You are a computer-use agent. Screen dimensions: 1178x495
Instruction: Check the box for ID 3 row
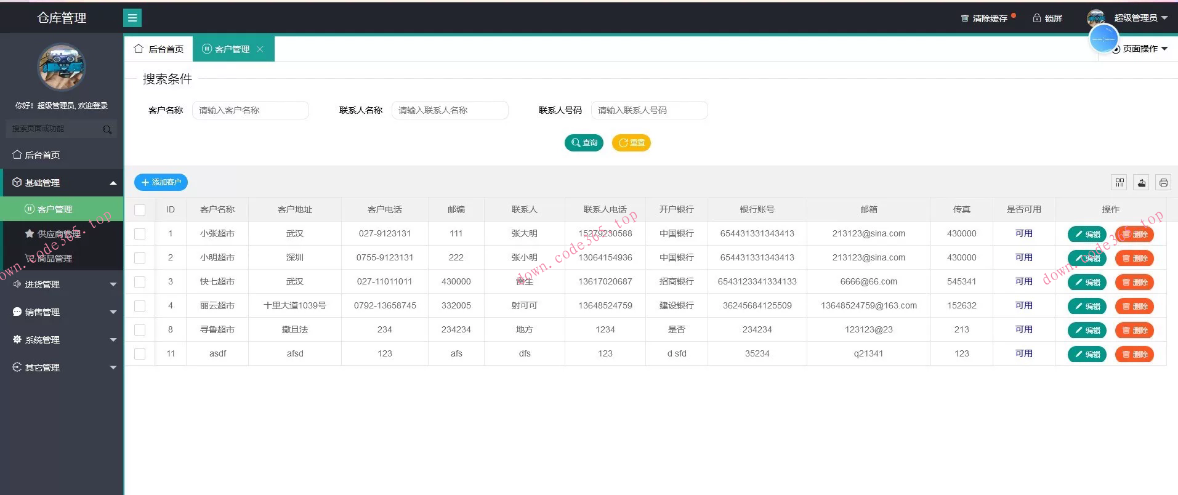tap(140, 282)
